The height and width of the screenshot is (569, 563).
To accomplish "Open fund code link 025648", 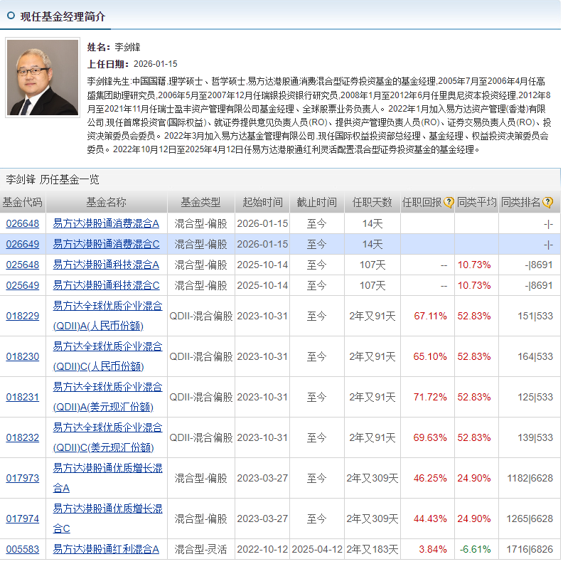I will tap(23, 265).
